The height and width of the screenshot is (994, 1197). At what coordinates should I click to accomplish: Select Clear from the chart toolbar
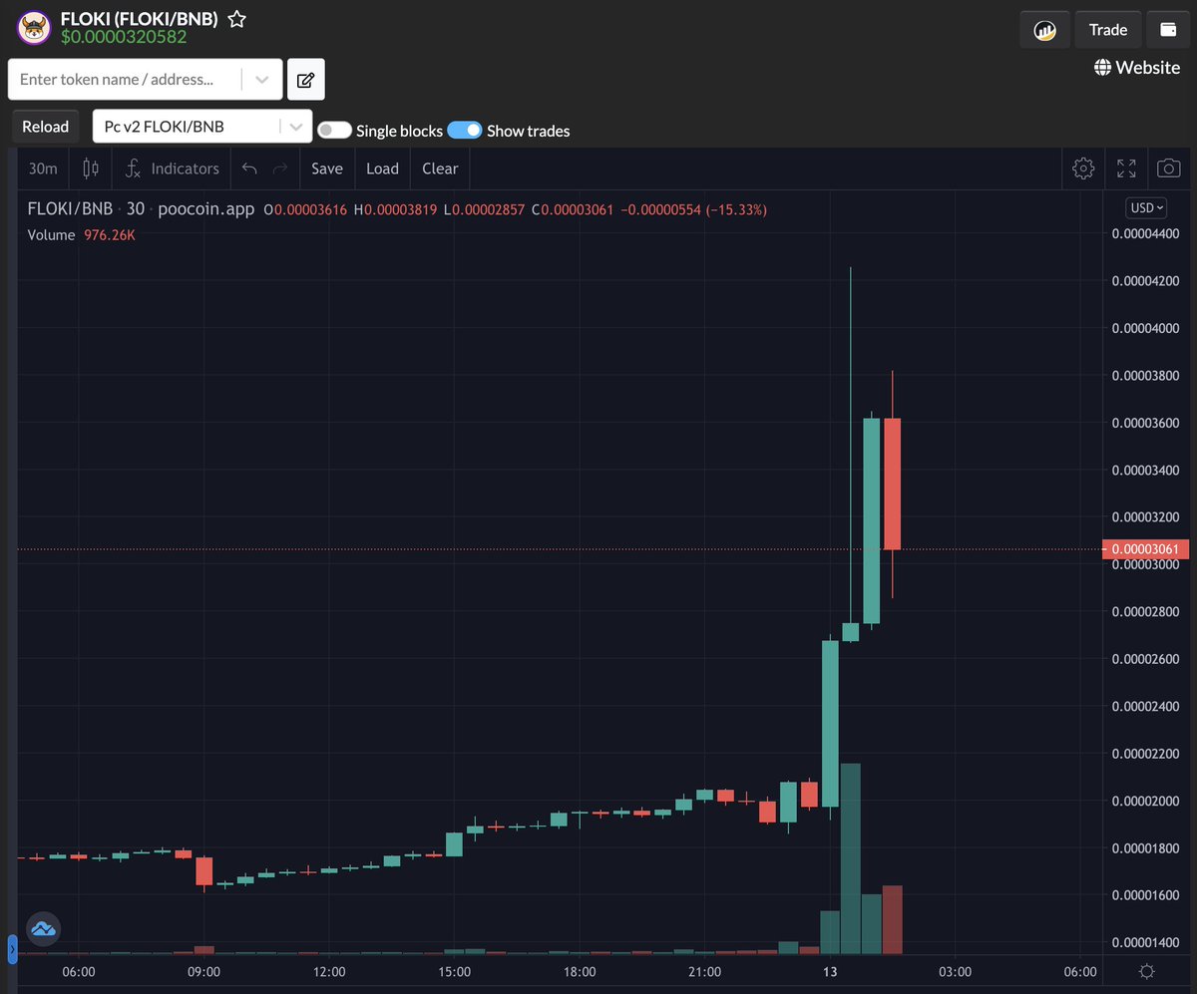click(x=439, y=168)
